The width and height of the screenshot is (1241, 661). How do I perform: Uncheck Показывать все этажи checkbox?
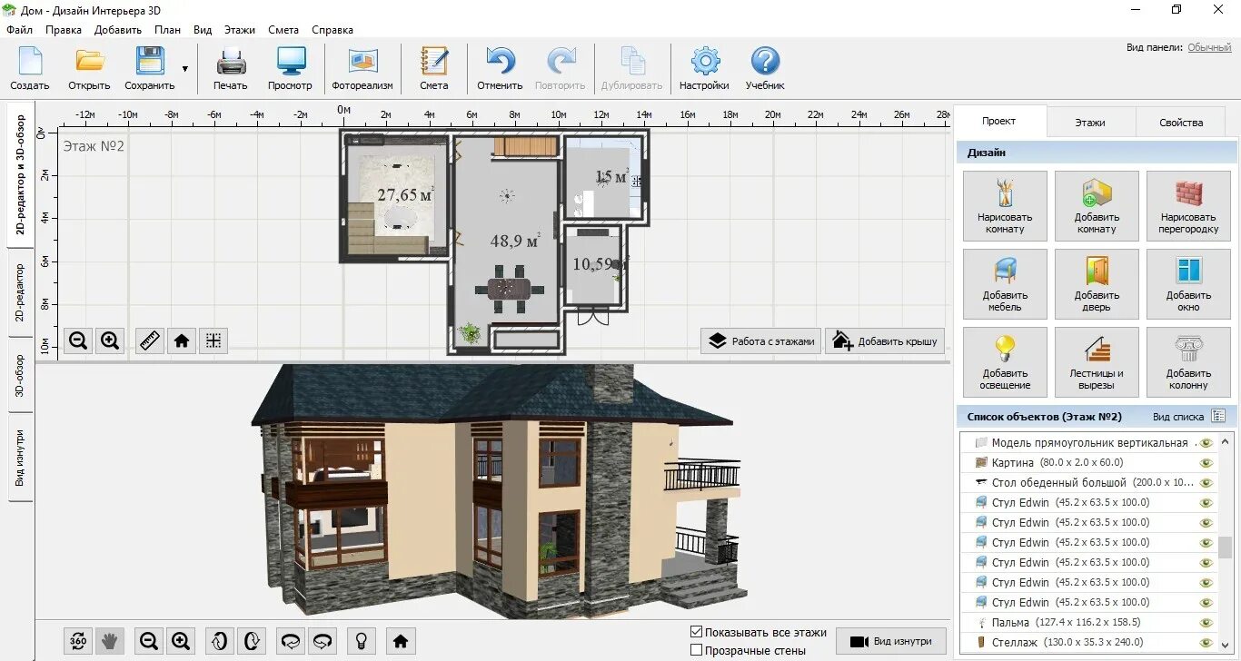click(697, 632)
